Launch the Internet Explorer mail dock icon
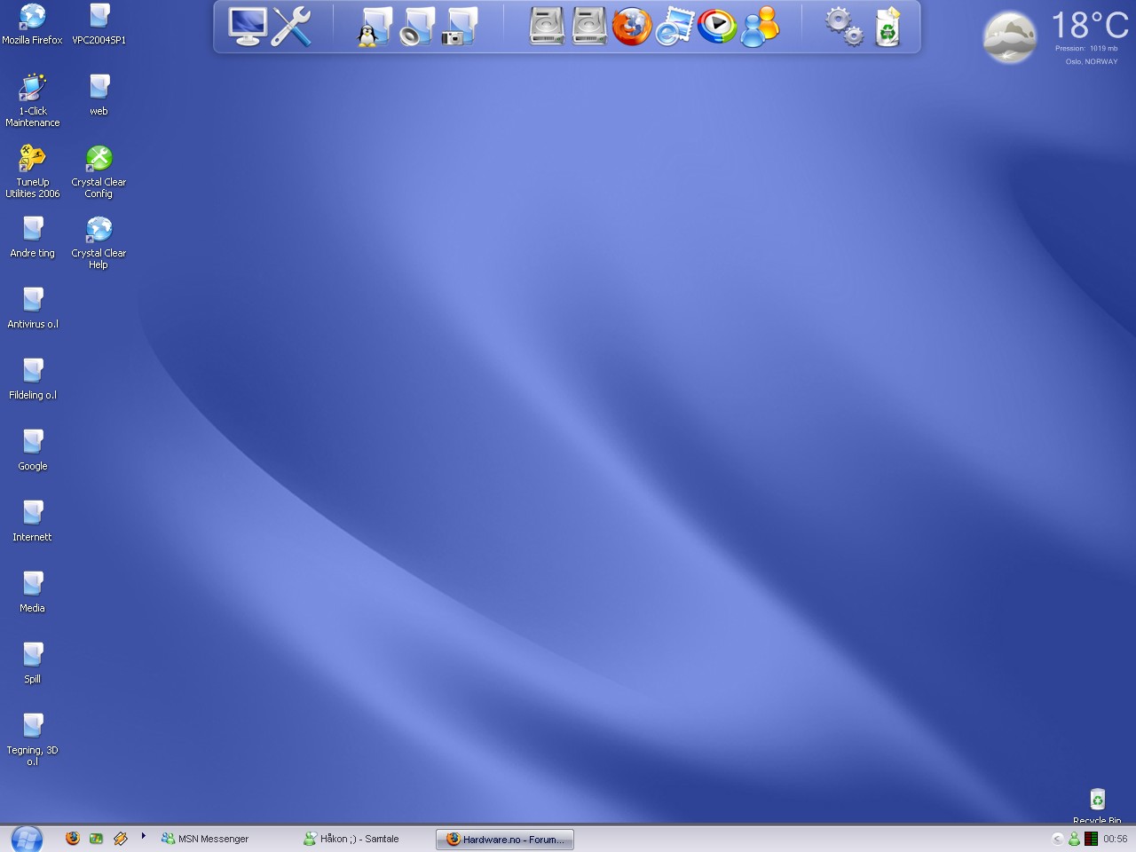 pyautogui.click(x=674, y=27)
